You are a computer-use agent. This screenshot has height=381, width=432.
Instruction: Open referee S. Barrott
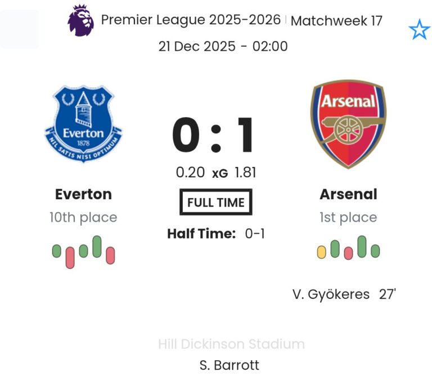229,365
